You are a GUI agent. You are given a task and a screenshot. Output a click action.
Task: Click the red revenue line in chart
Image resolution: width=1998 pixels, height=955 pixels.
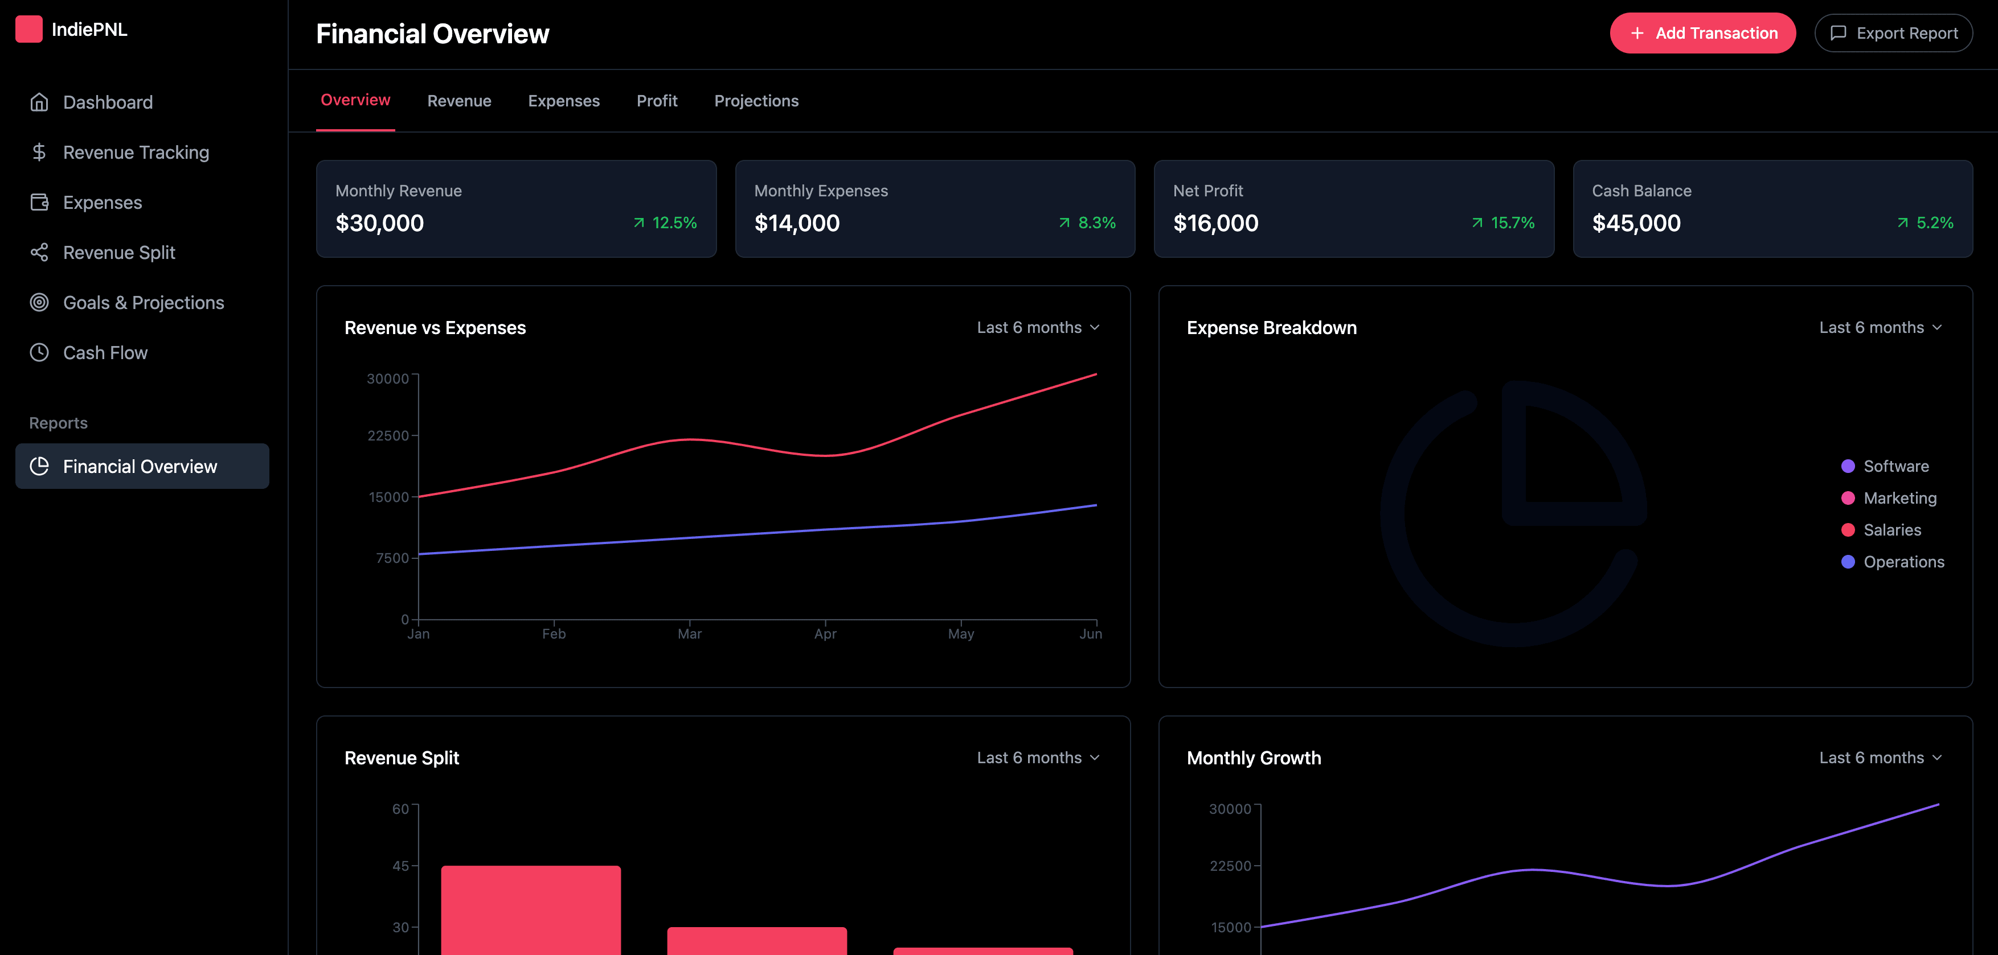[690, 439]
